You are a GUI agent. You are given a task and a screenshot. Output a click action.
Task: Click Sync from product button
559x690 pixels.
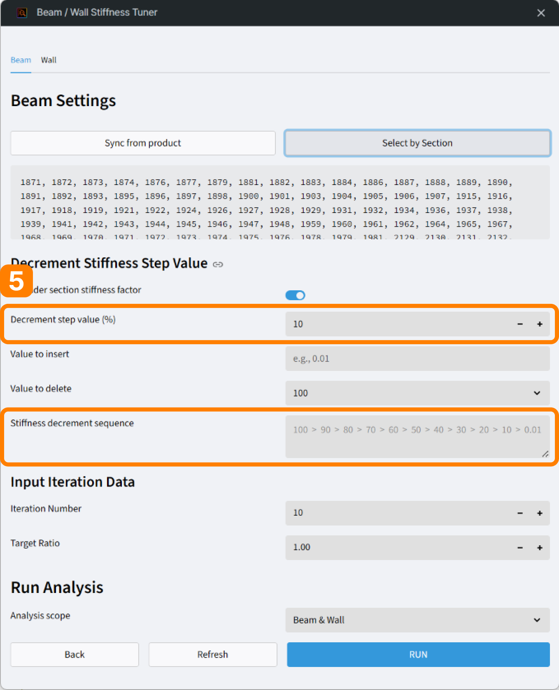tap(143, 143)
